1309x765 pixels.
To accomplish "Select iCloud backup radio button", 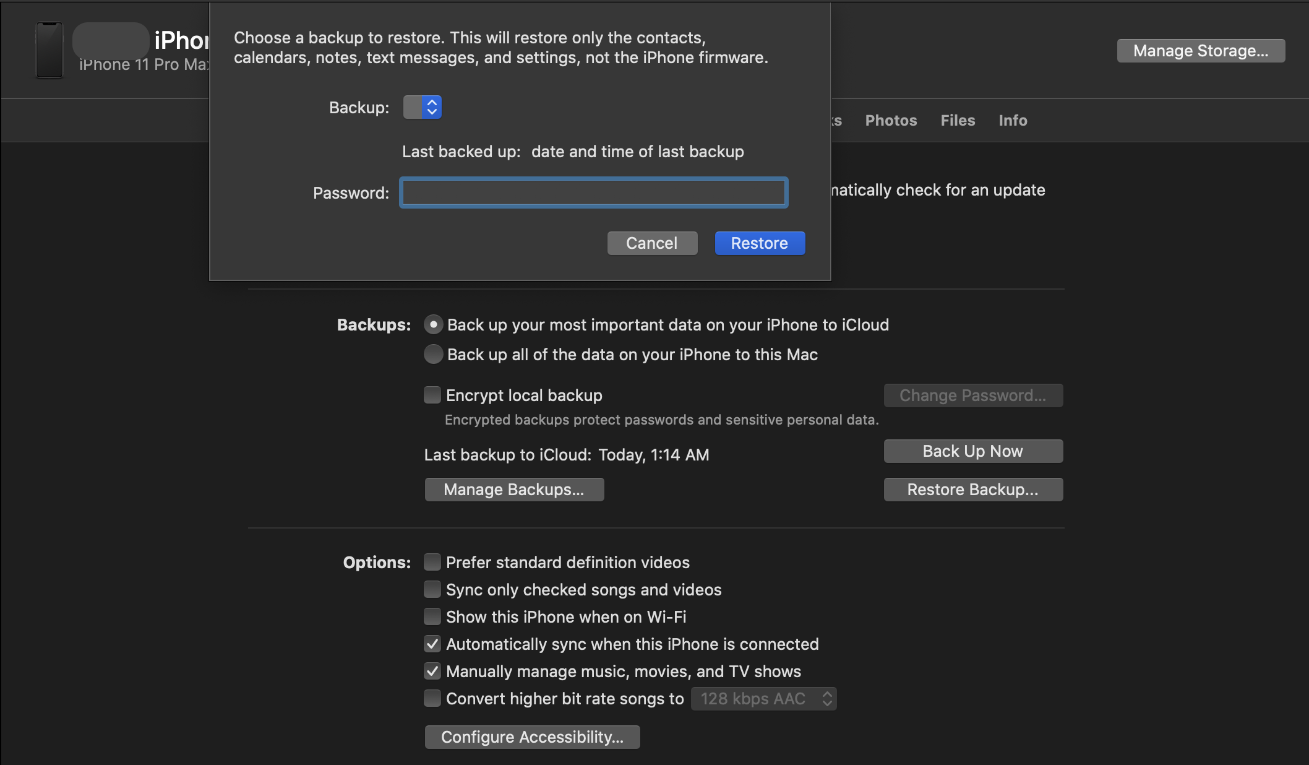I will [432, 324].
